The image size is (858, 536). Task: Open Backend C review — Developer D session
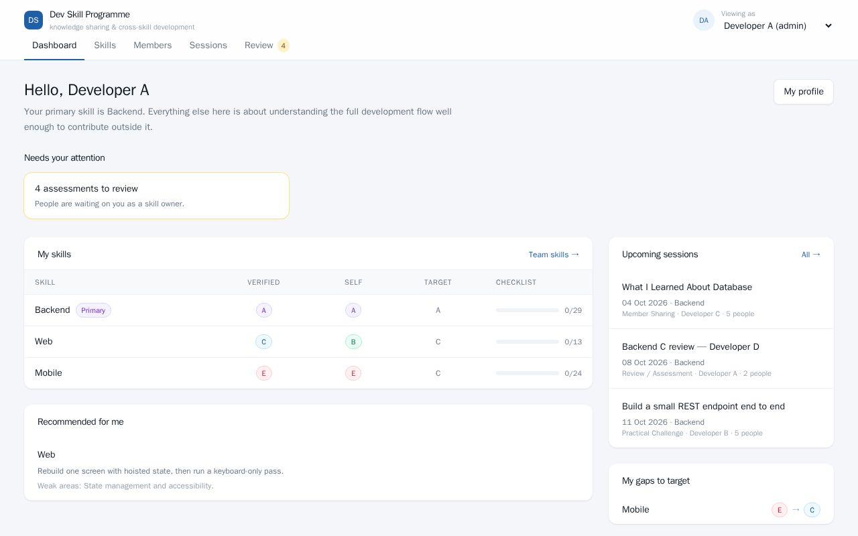click(721, 358)
